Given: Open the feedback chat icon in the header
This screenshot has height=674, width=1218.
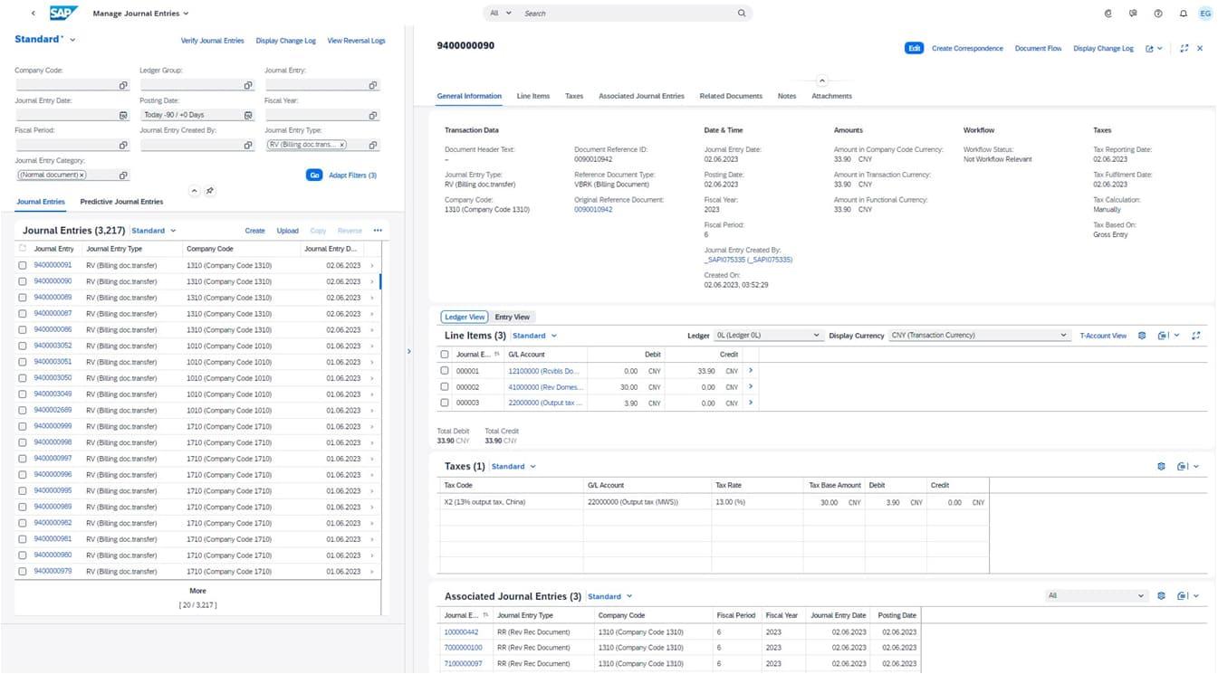Looking at the screenshot, I should (x=1133, y=14).
